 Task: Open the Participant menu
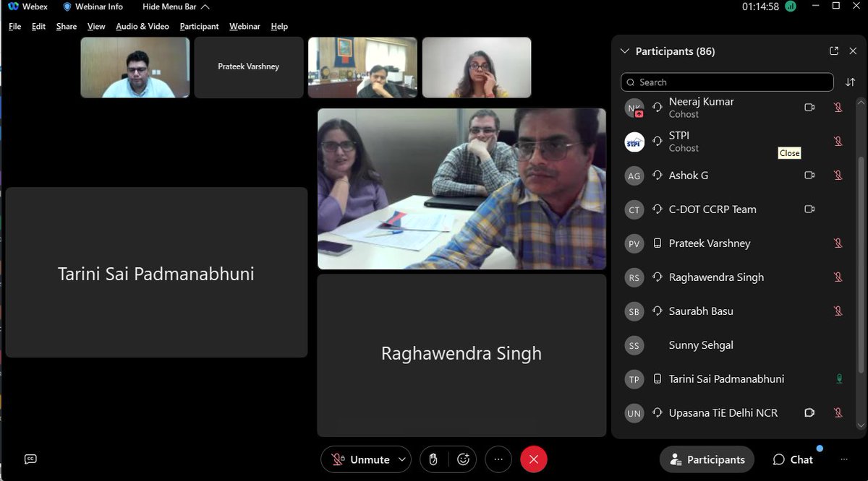[x=200, y=26]
